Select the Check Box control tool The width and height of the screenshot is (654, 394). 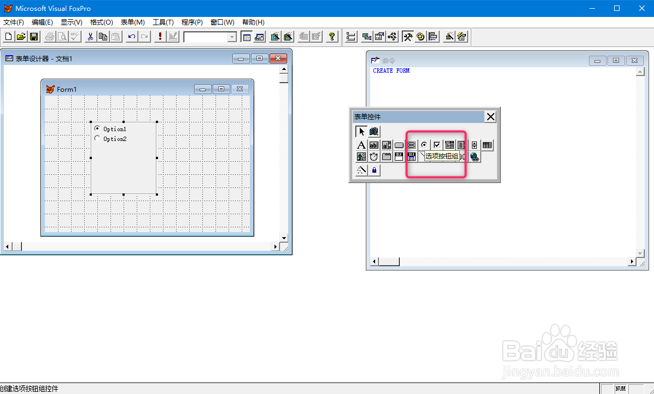[x=437, y=145]
